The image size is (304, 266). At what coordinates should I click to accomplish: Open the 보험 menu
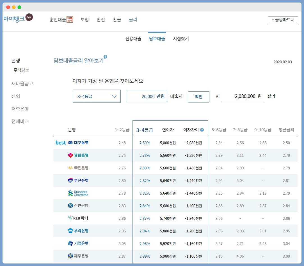(84, 20)
